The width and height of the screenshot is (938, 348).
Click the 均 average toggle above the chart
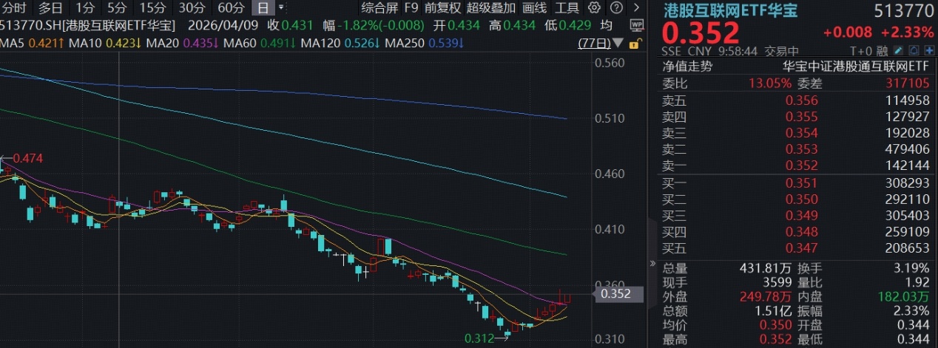click(x=607, y=24)
